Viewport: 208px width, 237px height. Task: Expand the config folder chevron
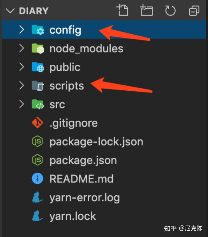pos(22,30)
